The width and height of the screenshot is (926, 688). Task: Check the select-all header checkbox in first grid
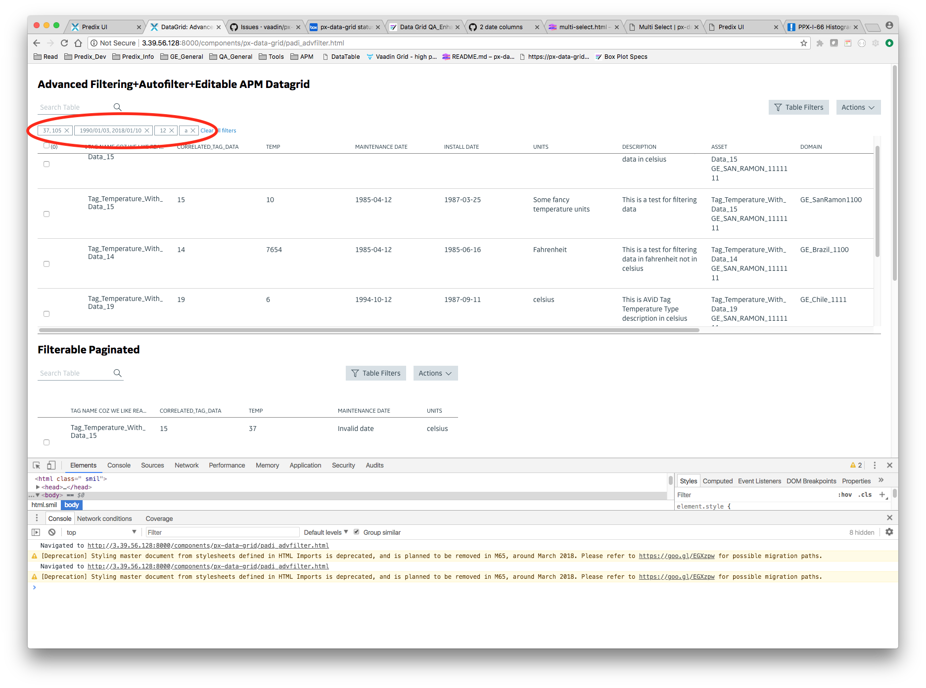46,145
